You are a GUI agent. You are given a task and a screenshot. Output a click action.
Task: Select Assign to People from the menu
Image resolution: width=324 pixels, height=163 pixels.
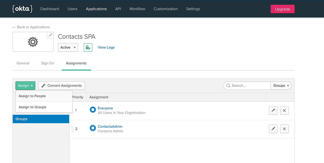tap(32, 96)
